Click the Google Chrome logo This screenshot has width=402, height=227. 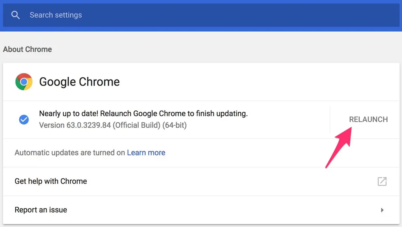[24, 82]
